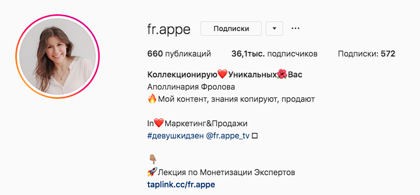Image resolution: width=420 pixels, height=195 pixels.
Task: Click the fire emoji in the bio
Action: pos(152,99)
